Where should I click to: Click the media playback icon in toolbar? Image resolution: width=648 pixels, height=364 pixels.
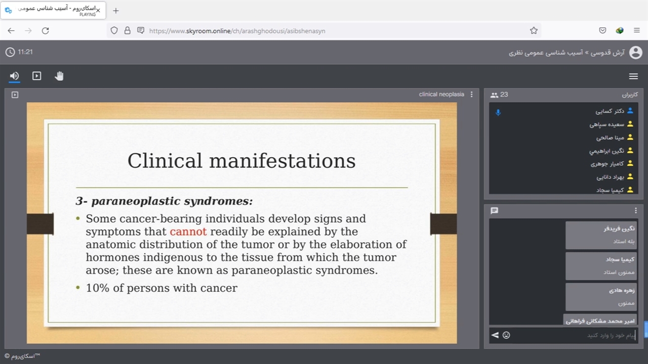(36, 76)
